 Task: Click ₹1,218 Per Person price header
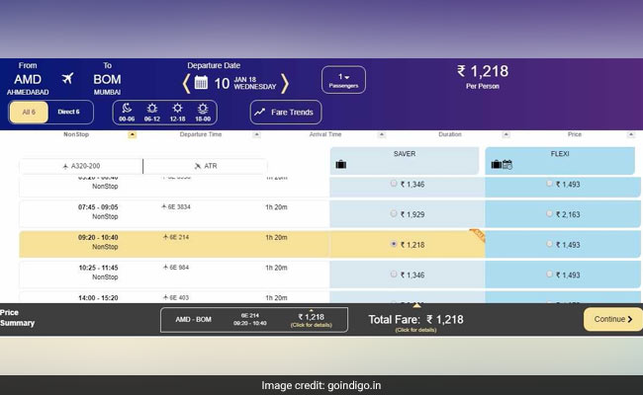pos(483,77)
